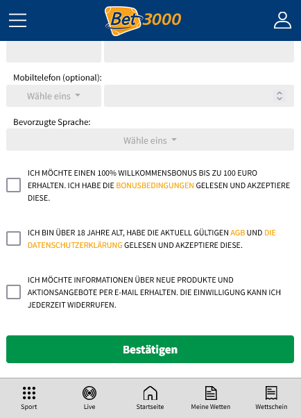
Task: Open the Live broadcast icon
Action: [x=89, y=393]
